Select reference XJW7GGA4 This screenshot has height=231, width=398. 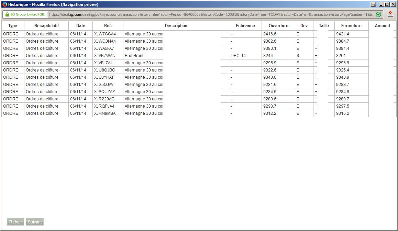(x=105, y=34)
